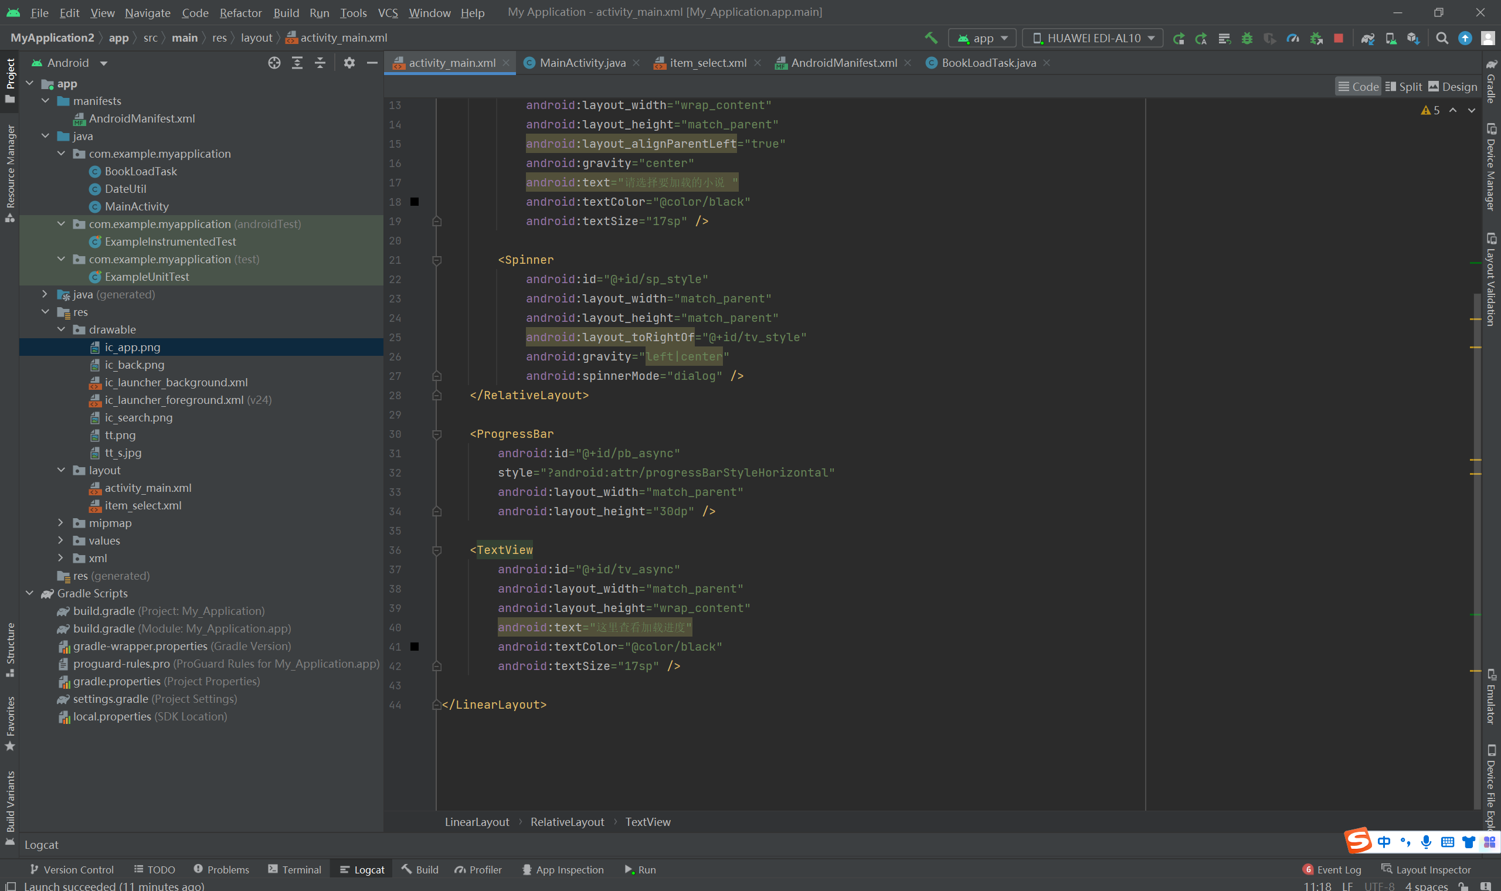Switch editor to Design view

1452,86
